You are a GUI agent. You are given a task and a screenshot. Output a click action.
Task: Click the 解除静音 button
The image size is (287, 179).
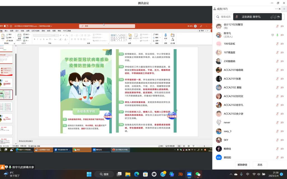click(x=242, y=164)
